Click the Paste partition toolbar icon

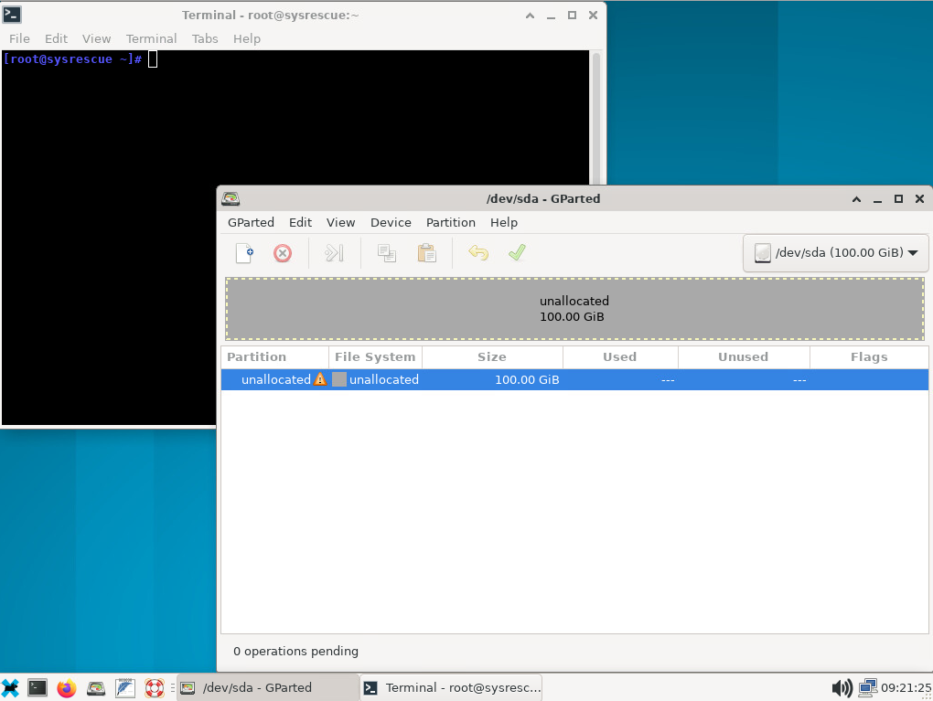click(426, 253)
